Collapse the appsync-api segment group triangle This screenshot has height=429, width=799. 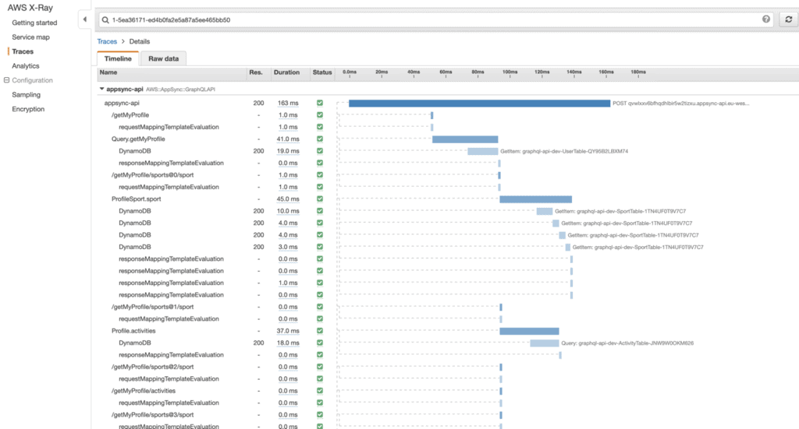click(101, 90)
